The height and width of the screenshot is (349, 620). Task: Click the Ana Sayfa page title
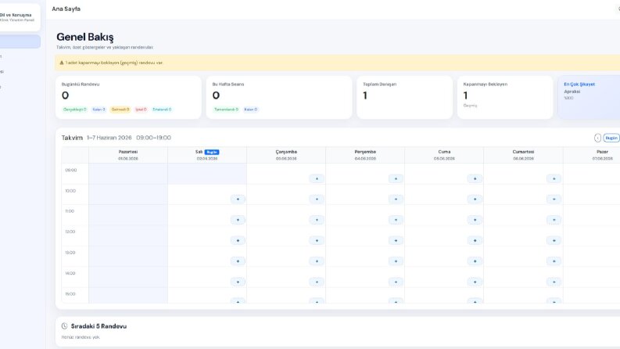pos(66,9)
